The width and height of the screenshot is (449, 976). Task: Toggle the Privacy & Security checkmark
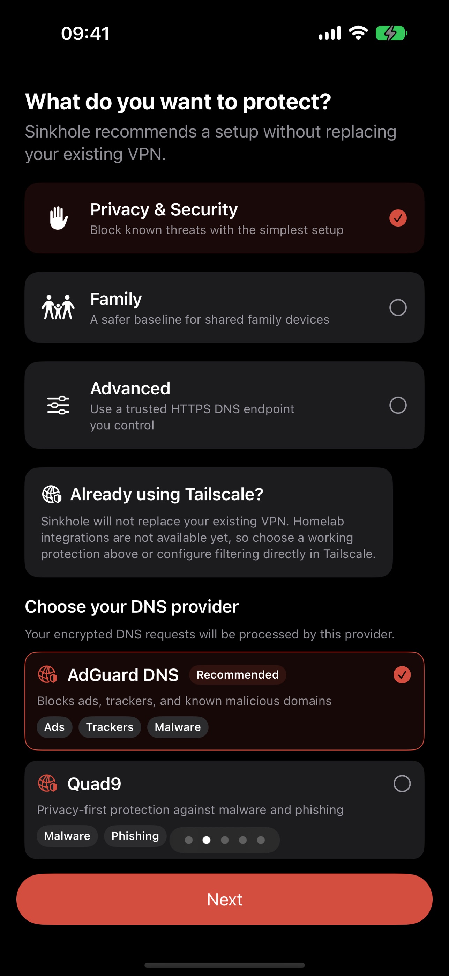pyautogui.click(x=398, y=218)
